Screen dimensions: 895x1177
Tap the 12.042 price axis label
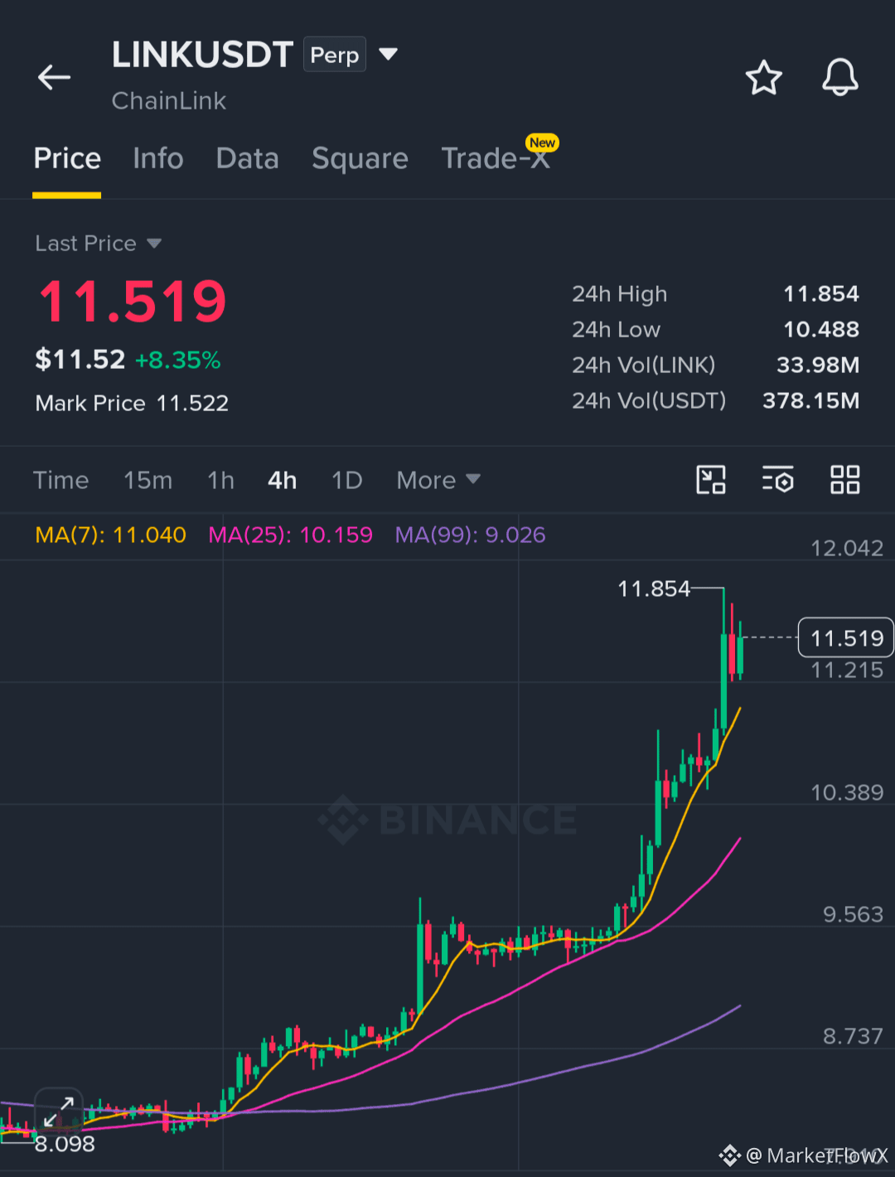coord(847,548)
